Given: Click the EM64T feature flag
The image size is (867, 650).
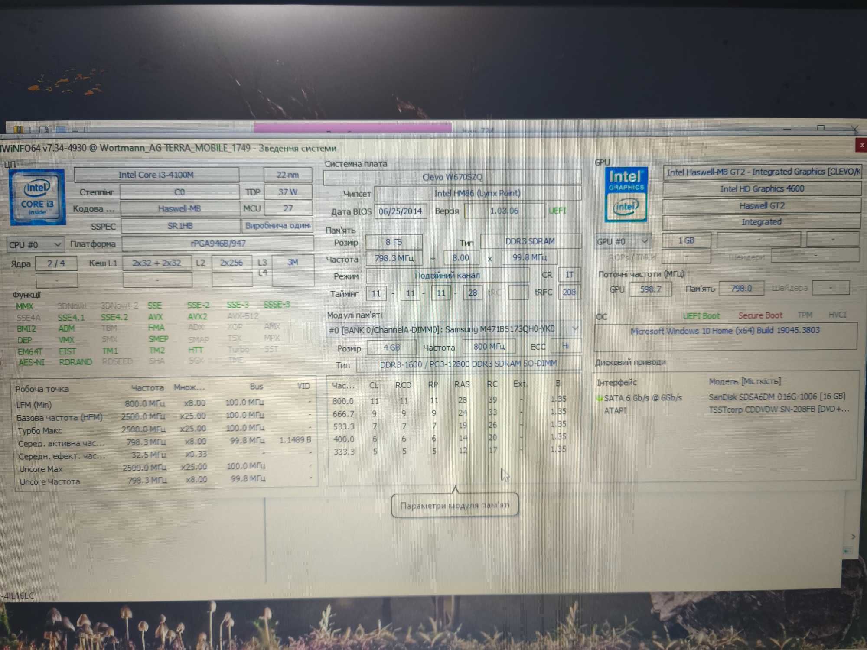Looking at the screenshot, I should tap(30, 351).
